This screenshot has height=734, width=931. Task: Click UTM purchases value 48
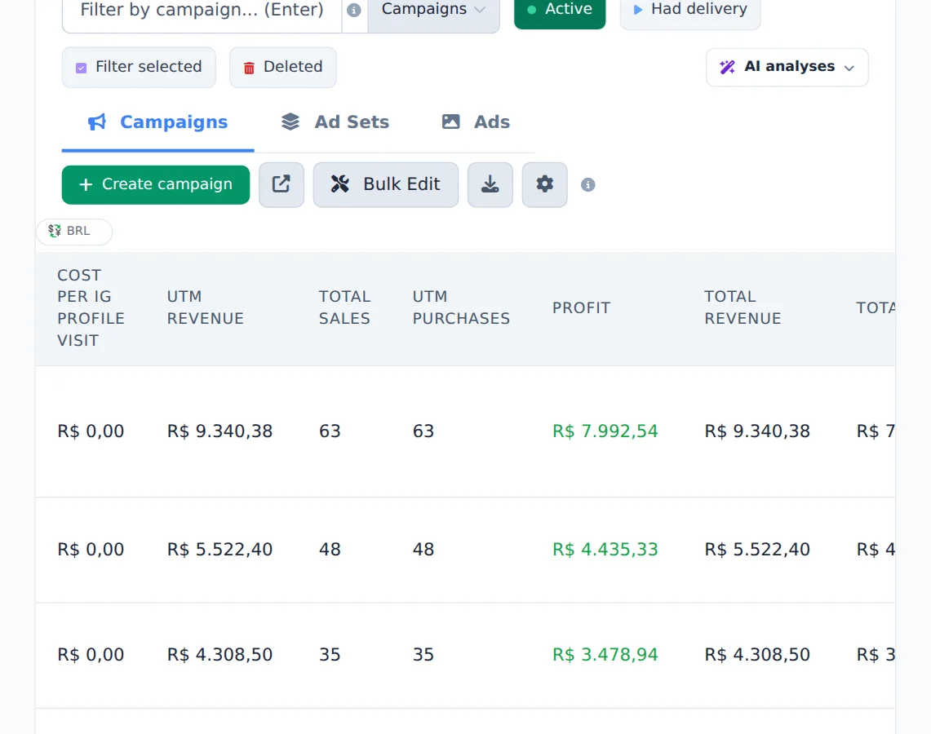(x=423, y=550)
